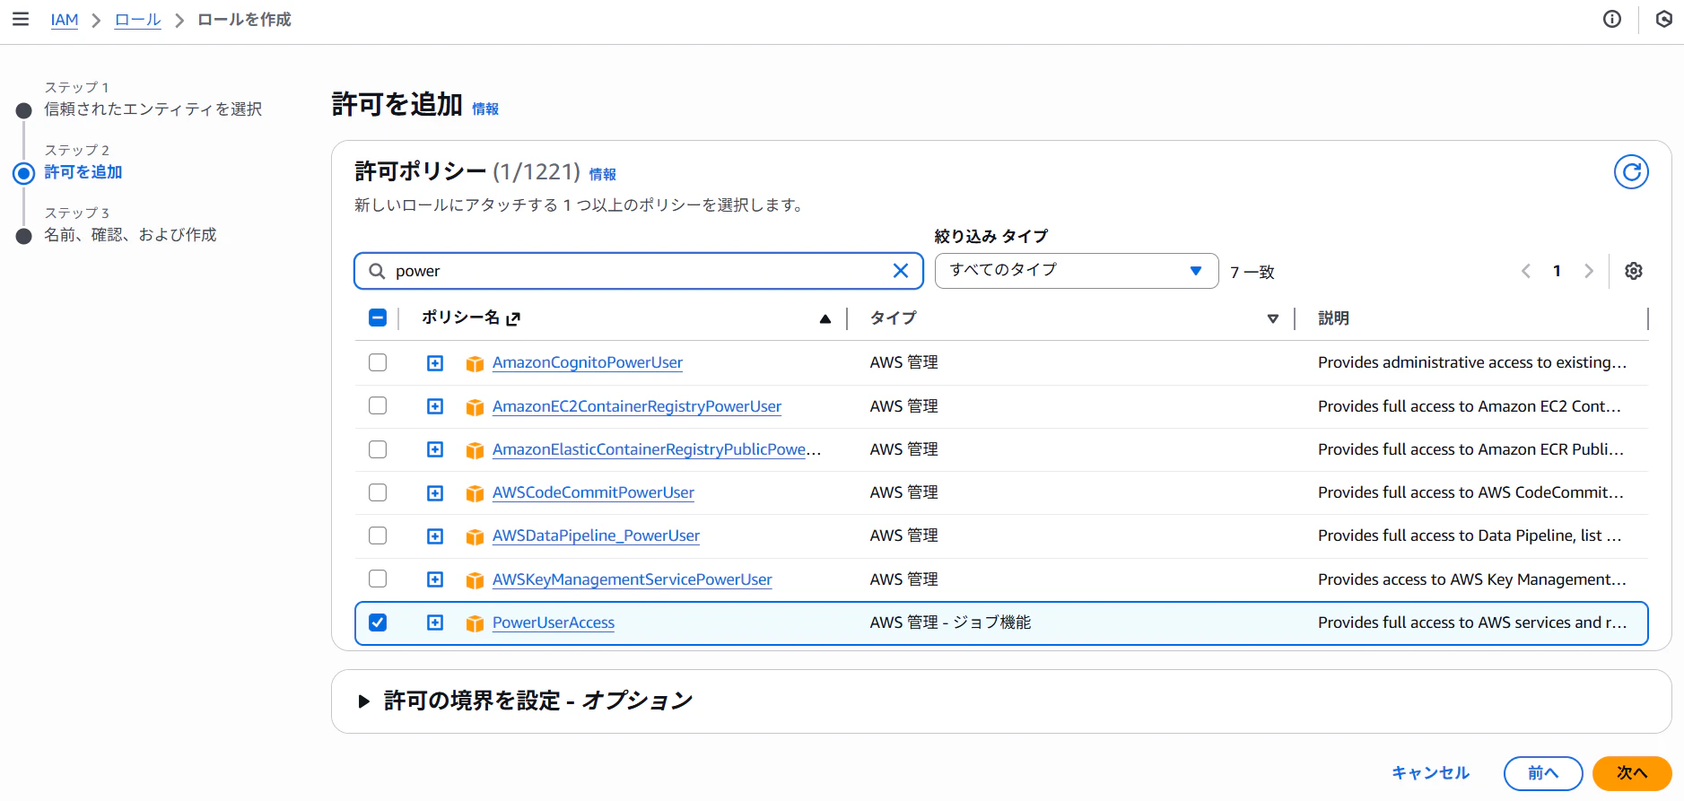
Task: Check the AWSCodeCommitPowerUser policy
Action: pos(378,492)
